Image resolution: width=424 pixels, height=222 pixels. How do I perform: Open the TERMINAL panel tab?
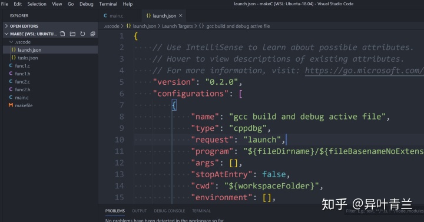coord(201,211)
